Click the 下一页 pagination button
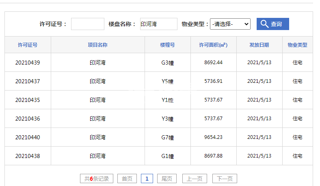 (225, 179)
